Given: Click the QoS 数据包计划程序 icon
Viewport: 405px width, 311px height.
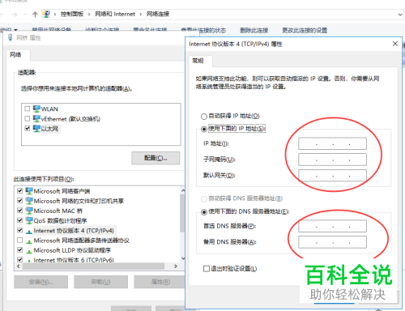Looking at the screenshot, I should click(29, 220).
